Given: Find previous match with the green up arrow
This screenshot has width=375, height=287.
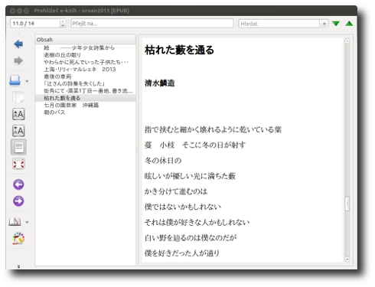Looking at the screenshot, I should point(349,24).
